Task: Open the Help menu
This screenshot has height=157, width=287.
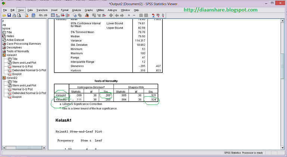Action: 136,10
